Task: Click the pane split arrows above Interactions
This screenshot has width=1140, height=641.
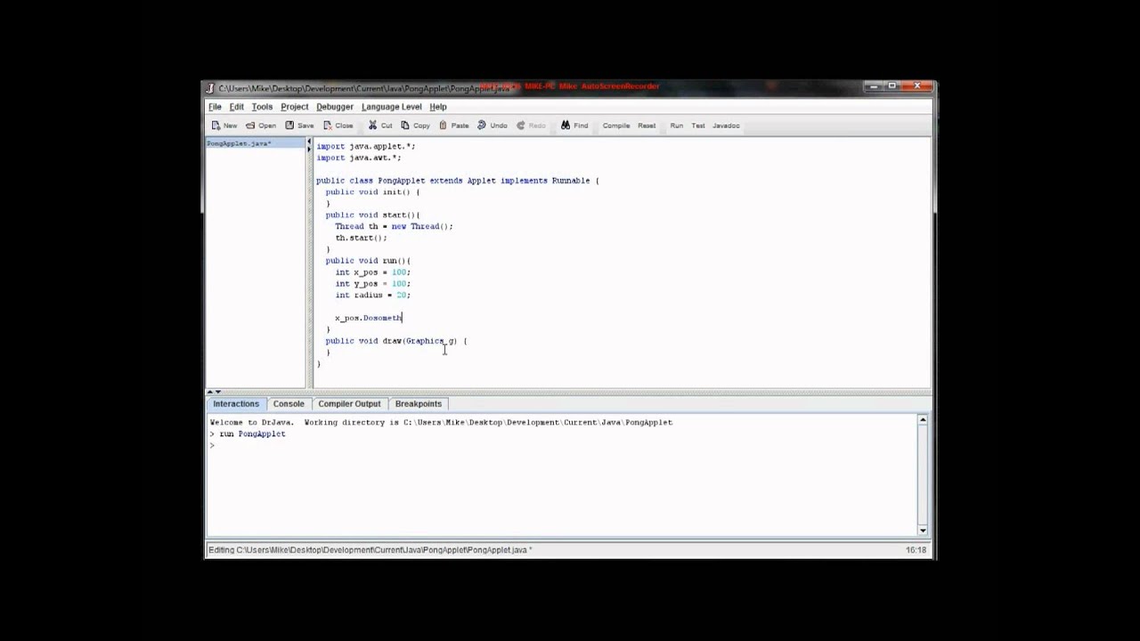Action: [214, 392]
